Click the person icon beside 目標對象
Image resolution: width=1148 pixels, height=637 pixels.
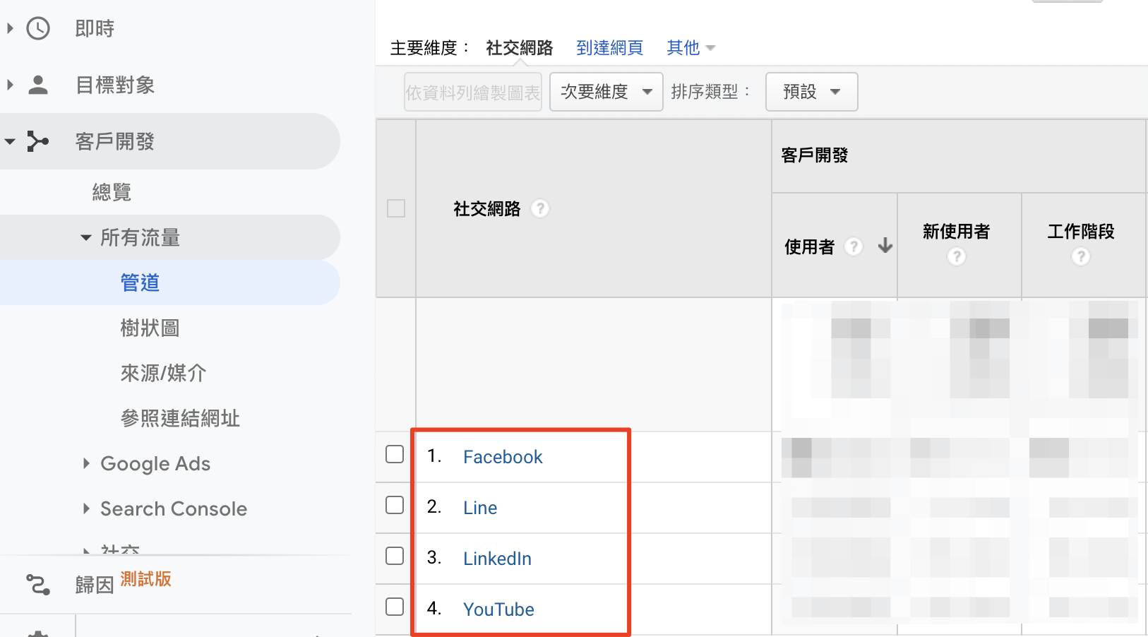[x=38, y=85]
